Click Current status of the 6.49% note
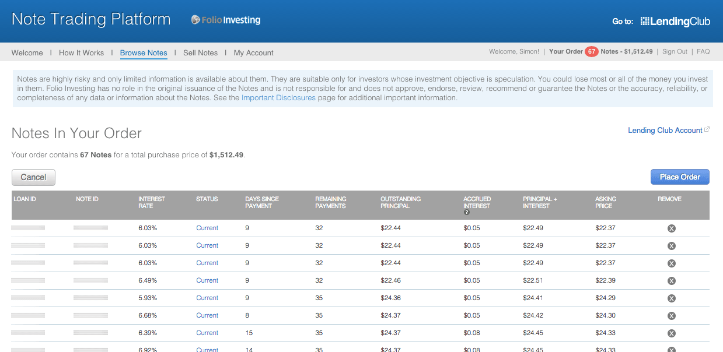This screenshot has width=723, height=352. click(x=207, y=280)
